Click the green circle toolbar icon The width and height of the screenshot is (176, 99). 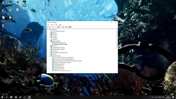point(70,27)
